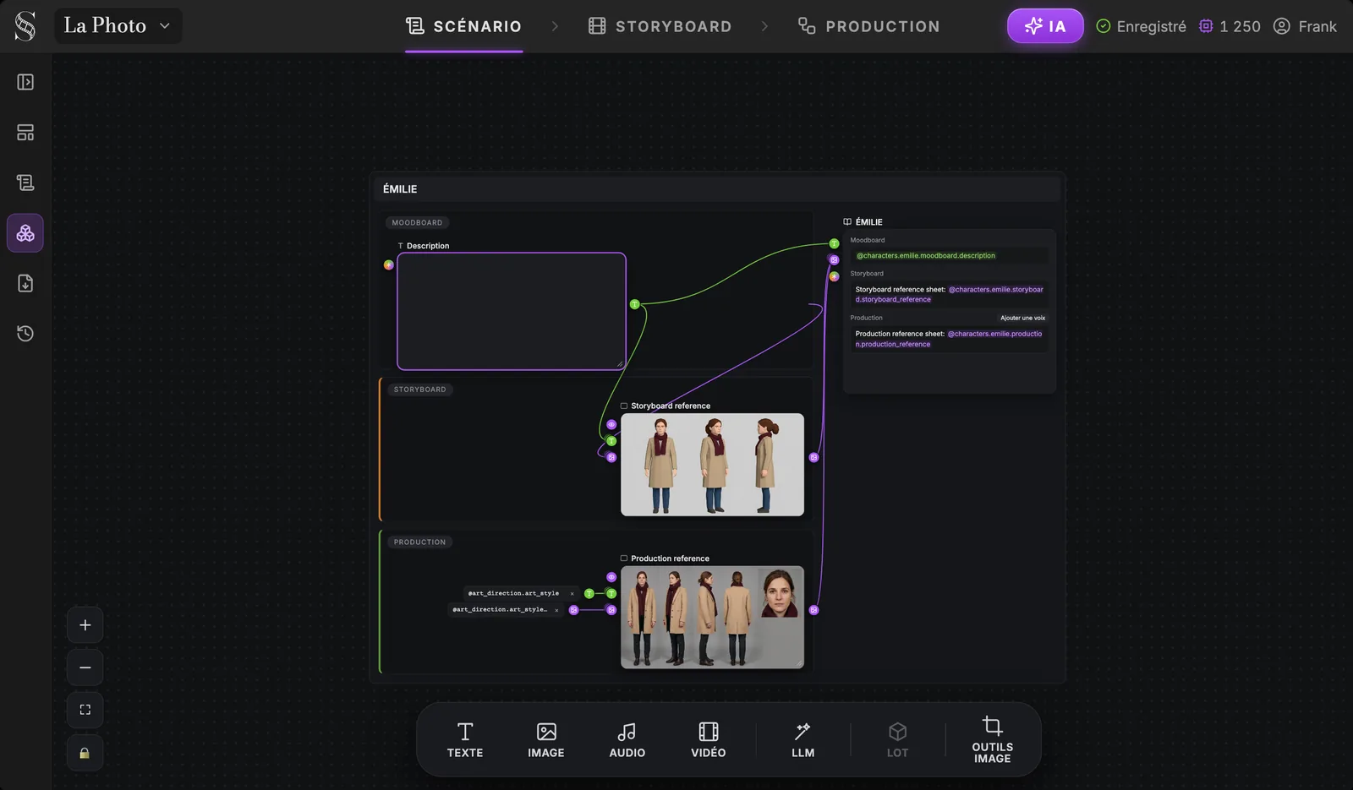Add an AUDIO node from toolbar
Screen dimensions: 1353x790
coord(627,740)
